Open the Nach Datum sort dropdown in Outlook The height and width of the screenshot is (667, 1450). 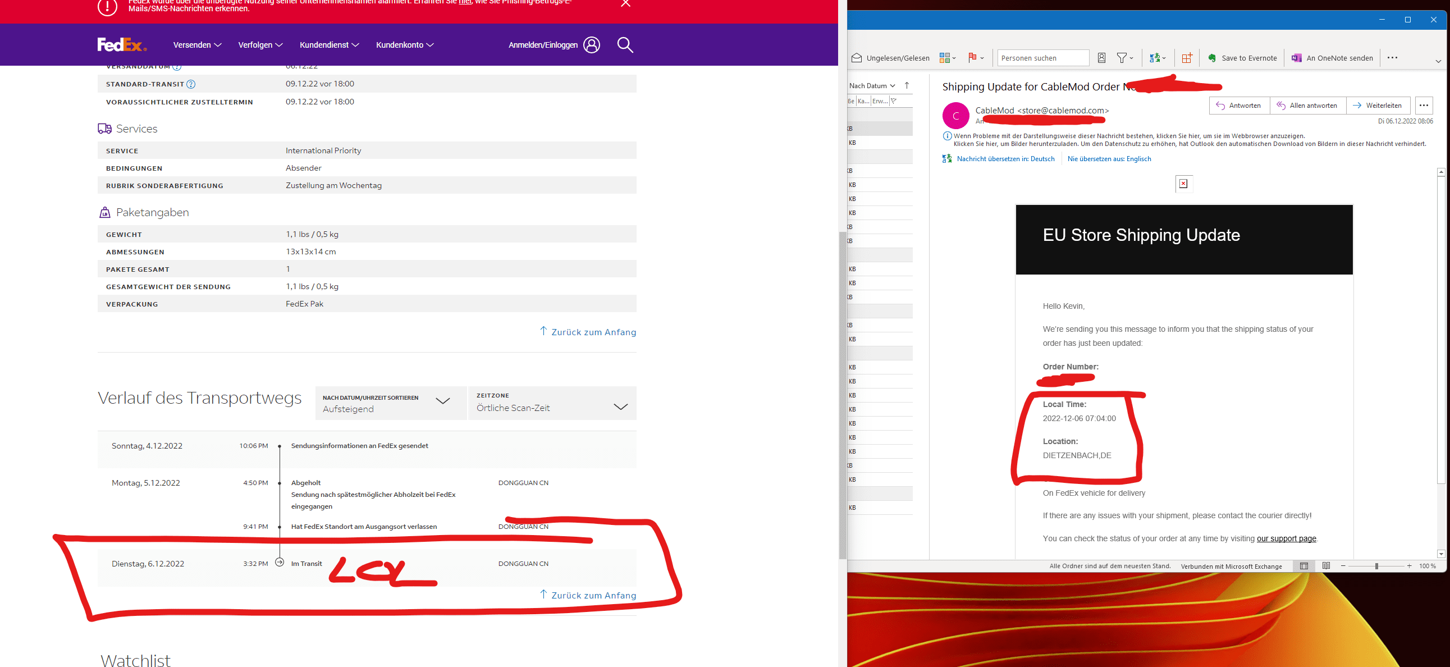(872, 85)
